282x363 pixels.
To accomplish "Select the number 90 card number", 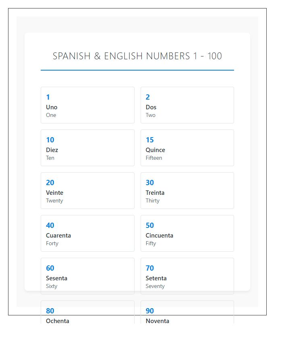I will coord(150,311).
